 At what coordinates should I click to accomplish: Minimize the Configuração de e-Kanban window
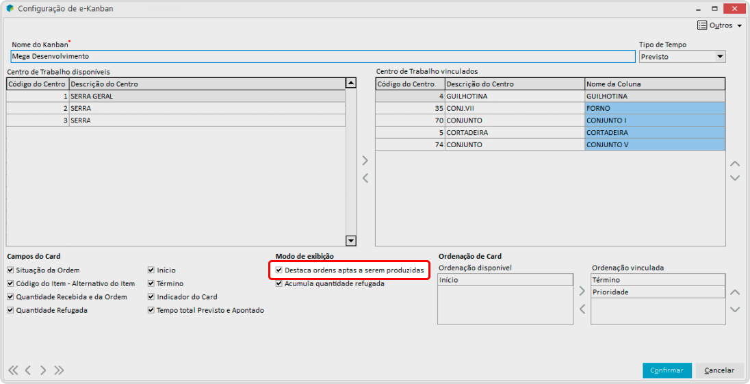pyautogui.click(x=700, y=8)
